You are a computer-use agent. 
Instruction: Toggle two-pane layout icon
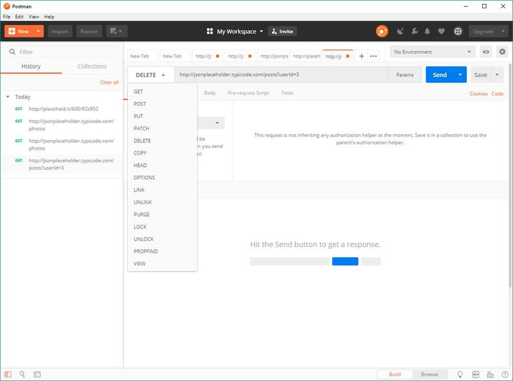pos(475,374)
